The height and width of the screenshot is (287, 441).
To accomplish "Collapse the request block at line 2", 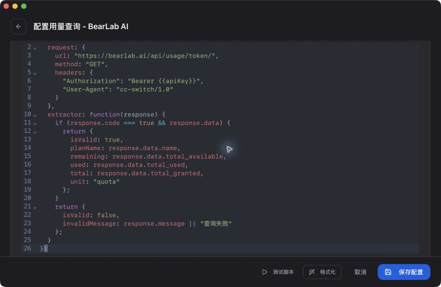I will click(x=35, y=48).
